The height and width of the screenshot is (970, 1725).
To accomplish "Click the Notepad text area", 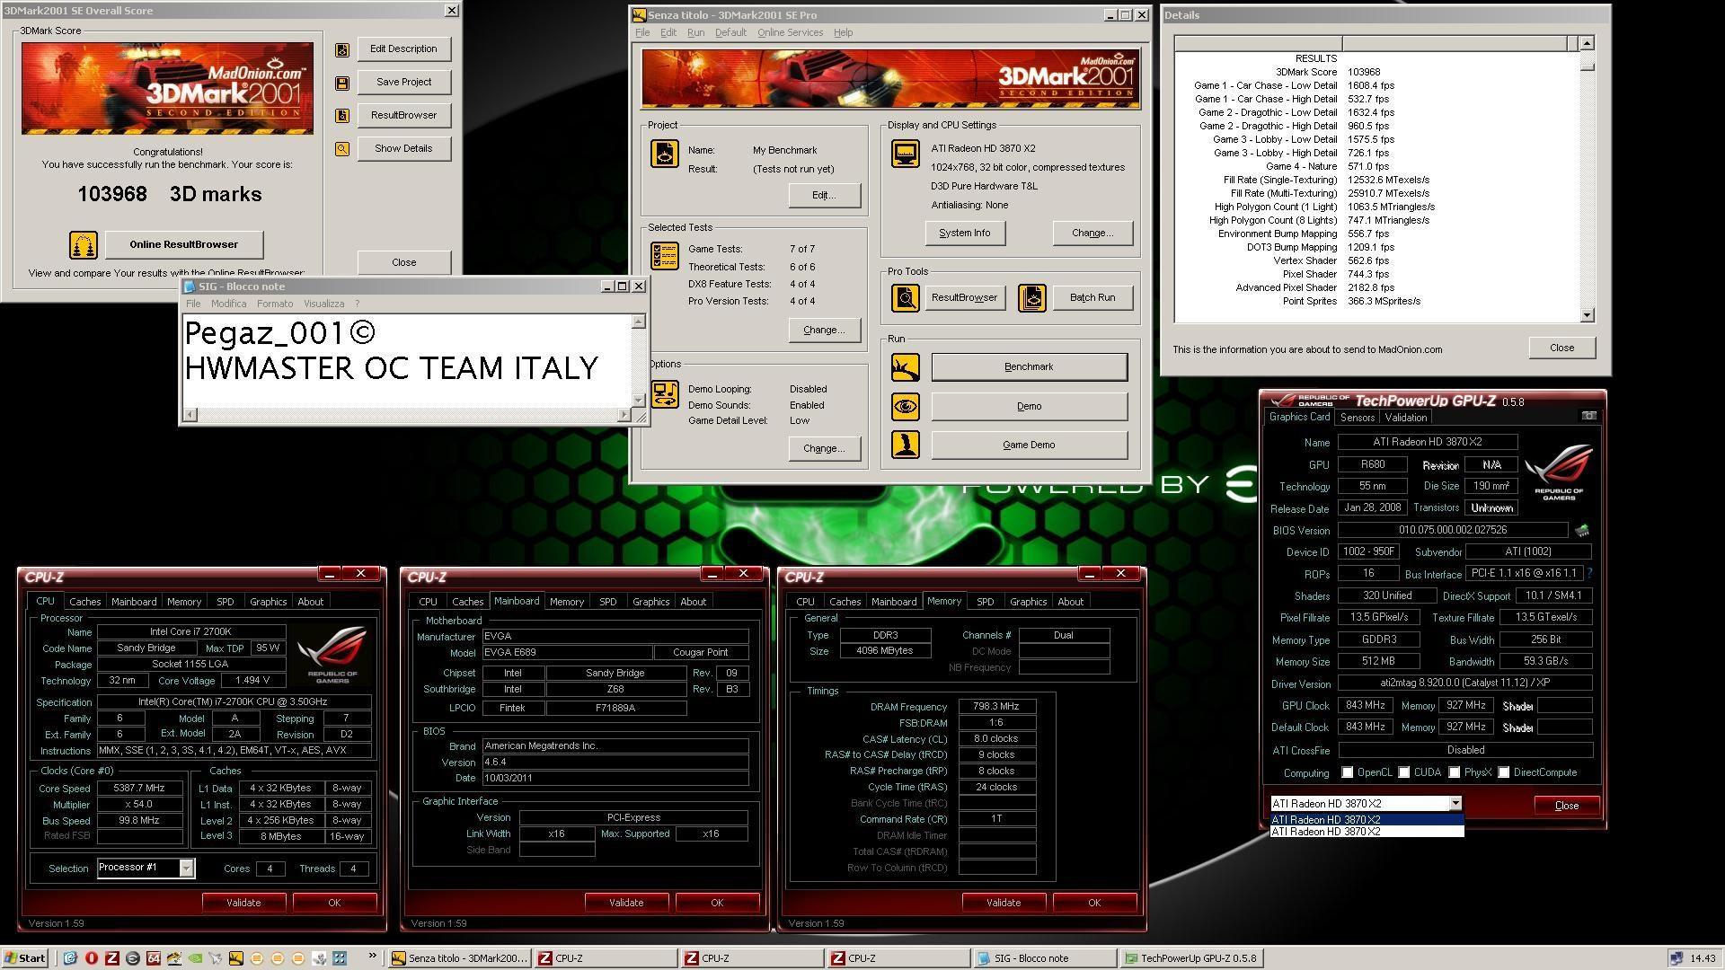I will tap(407, 359).
